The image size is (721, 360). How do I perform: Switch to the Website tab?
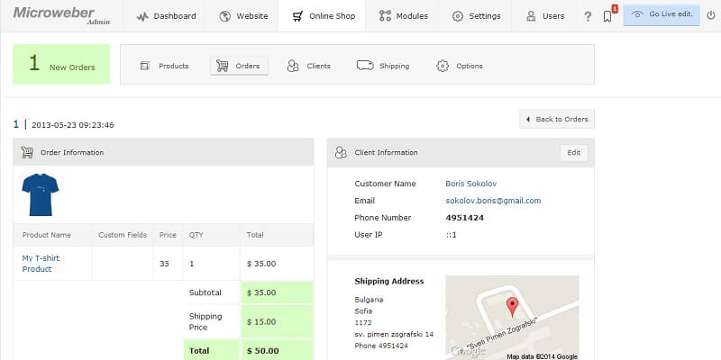point(242,16)
